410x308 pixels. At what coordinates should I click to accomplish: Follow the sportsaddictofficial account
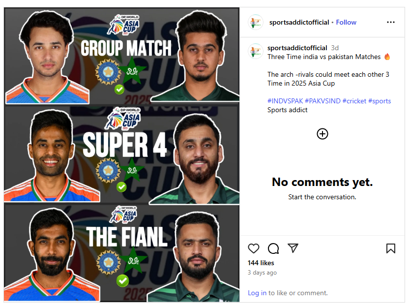click(x=346, y=22)
